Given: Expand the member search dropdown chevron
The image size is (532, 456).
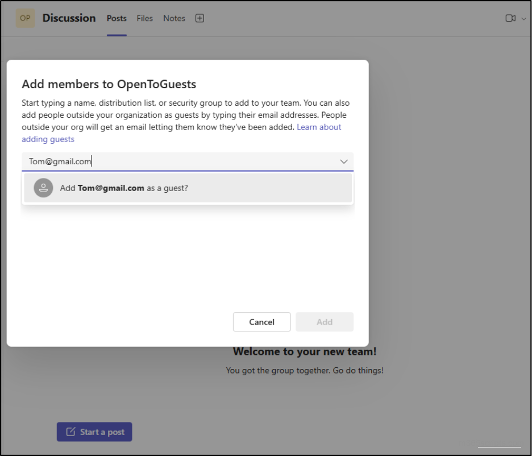Looking at the screenshot, I should point(344,161).
